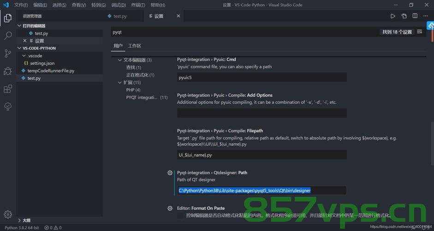Split the editor to the right

[415, 16]
